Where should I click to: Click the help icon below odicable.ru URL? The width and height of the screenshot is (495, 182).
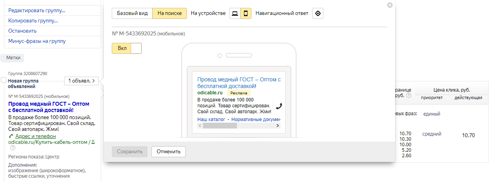(x=13, y=148)
